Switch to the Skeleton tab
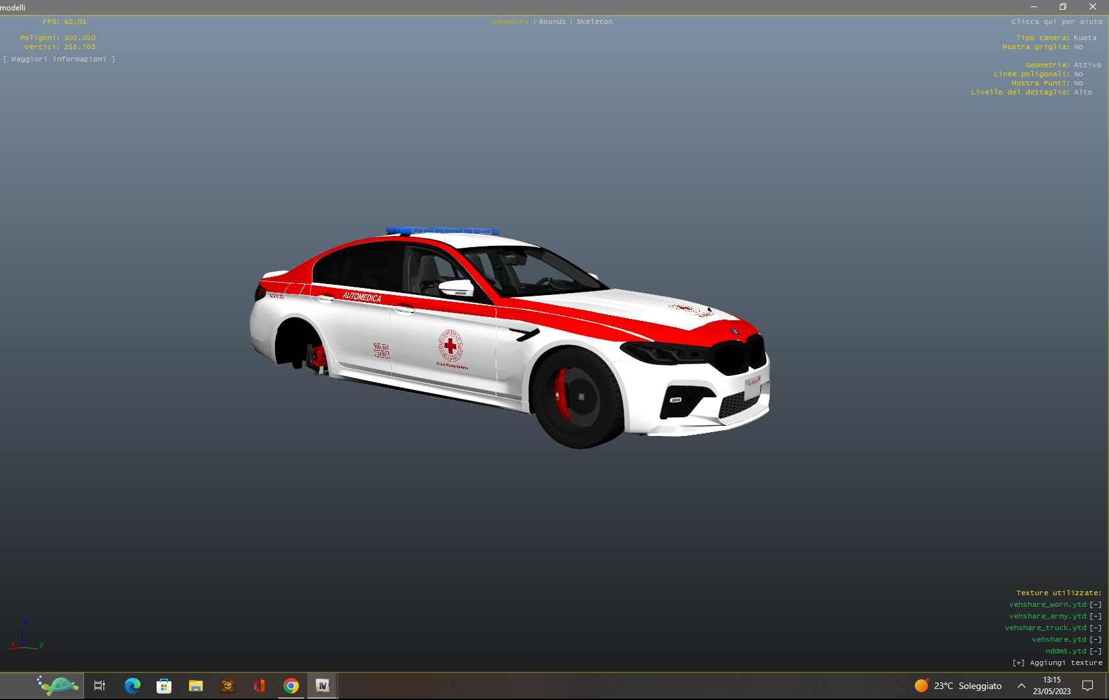 [x=594, y=22]
